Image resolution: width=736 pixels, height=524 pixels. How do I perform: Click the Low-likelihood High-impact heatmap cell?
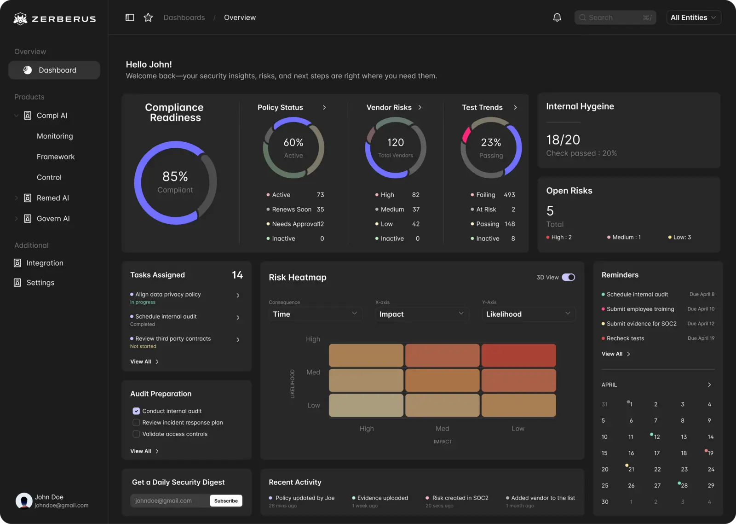click(x=366, y=405)
